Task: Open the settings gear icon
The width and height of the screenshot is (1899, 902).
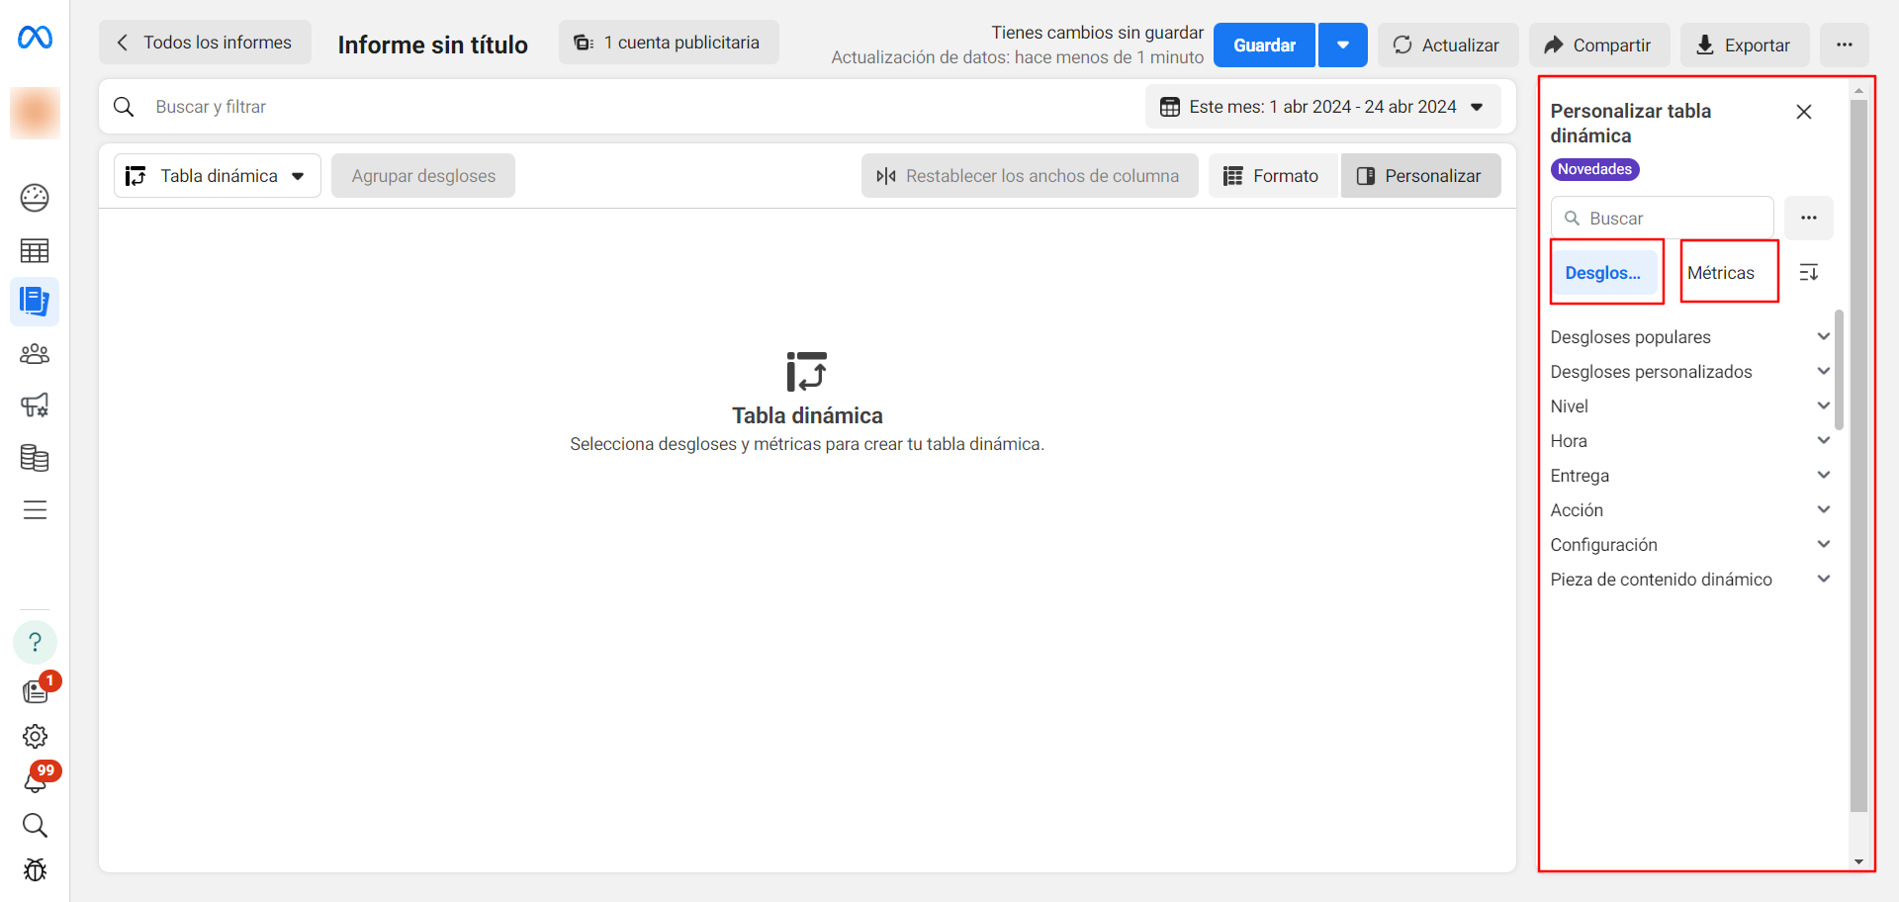Action: (x=35, y=737)
